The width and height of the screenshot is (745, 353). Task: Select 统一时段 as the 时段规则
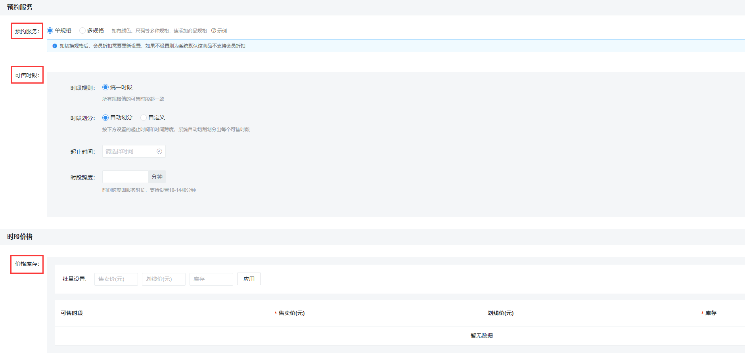coord(105,87)
